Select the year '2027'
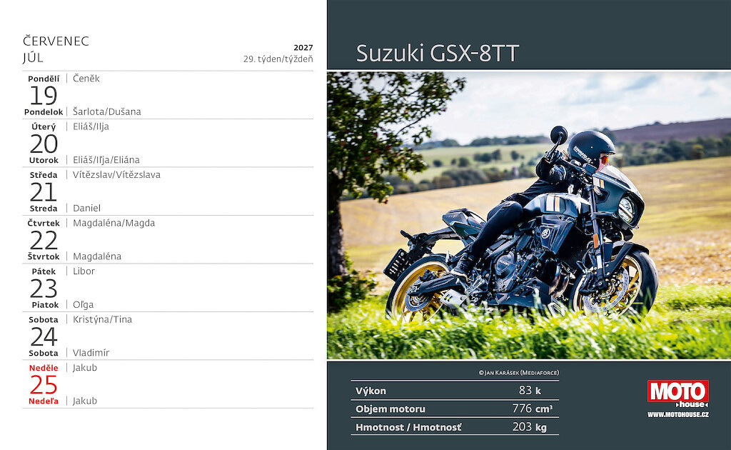The image size is (731, 450). [x=303, y=48]
